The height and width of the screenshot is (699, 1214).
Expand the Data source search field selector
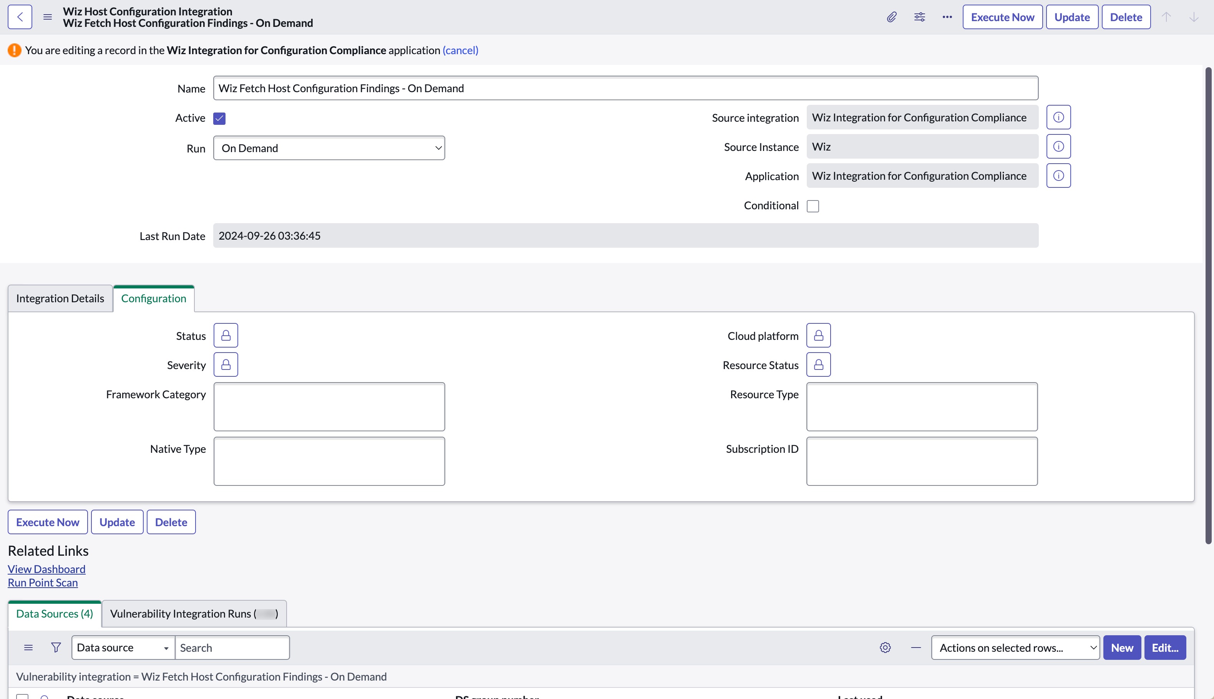pyautogui.click(x=123, y=648)
